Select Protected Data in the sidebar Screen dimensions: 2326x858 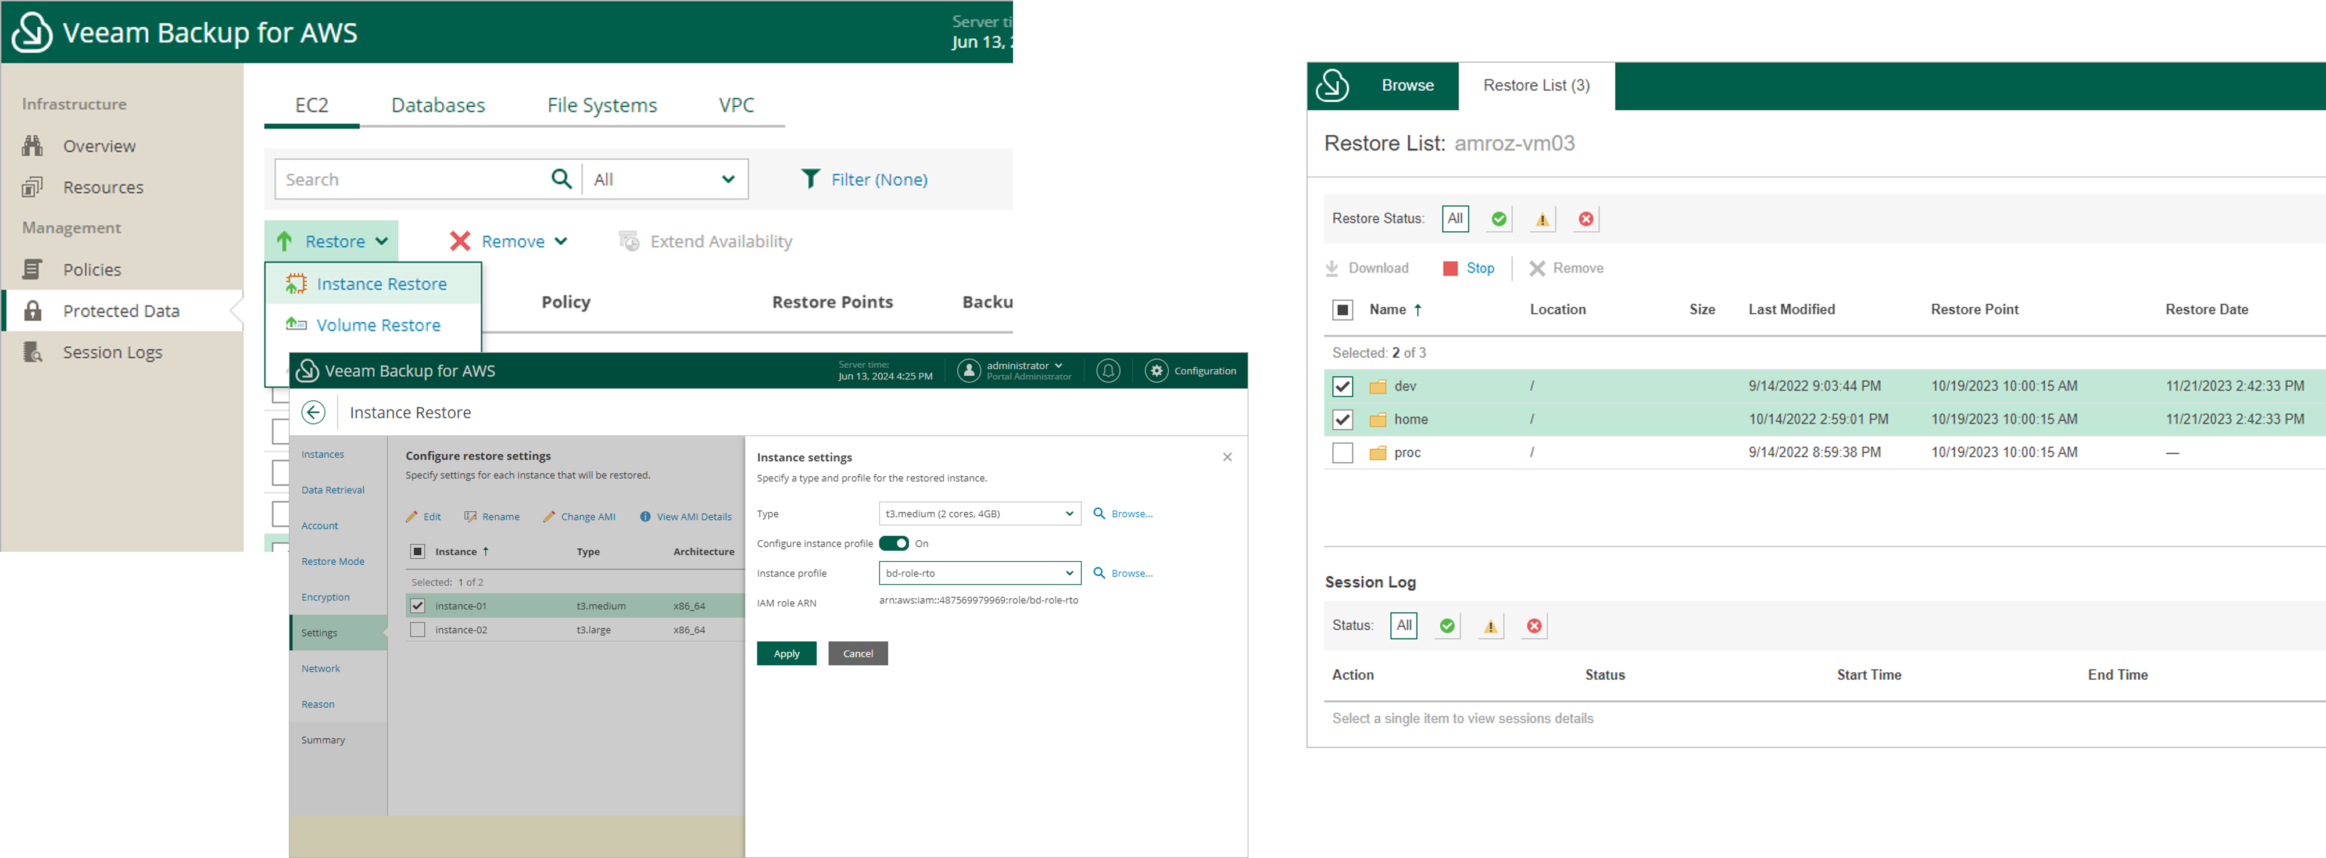pos(122,311)
